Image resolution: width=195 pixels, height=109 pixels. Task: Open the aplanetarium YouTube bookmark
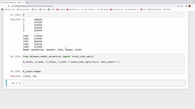(x=73, y=9)
